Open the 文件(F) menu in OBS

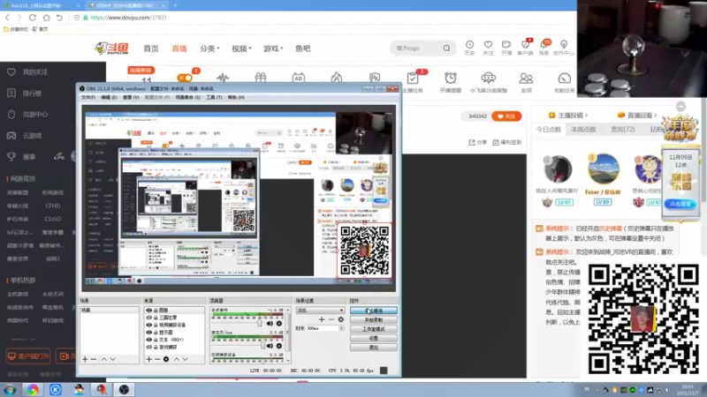(x=88, y=97)
